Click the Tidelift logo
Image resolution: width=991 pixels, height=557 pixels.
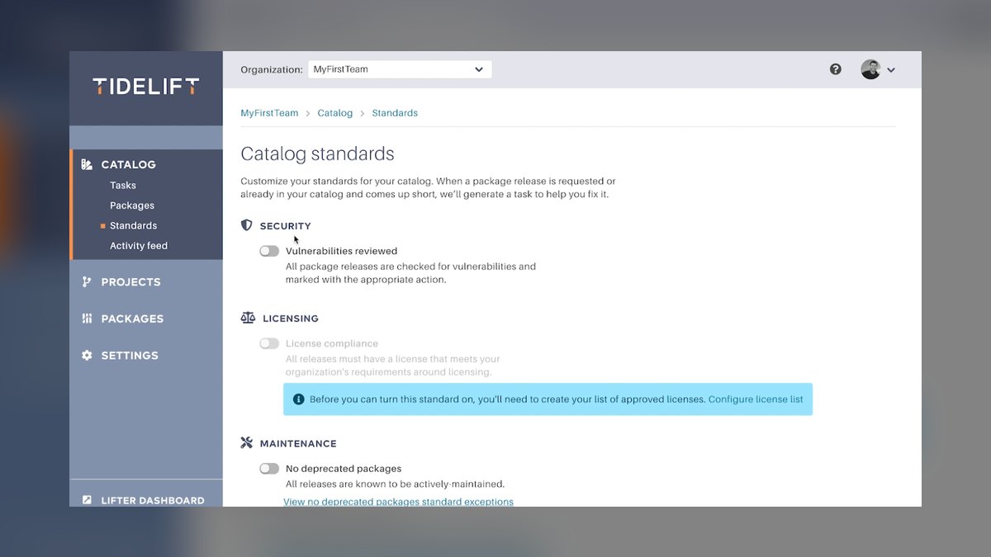tap(145, 86)
